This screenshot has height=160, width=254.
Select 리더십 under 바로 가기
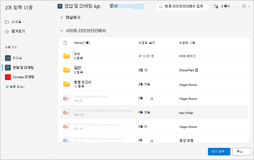(17, 58)
